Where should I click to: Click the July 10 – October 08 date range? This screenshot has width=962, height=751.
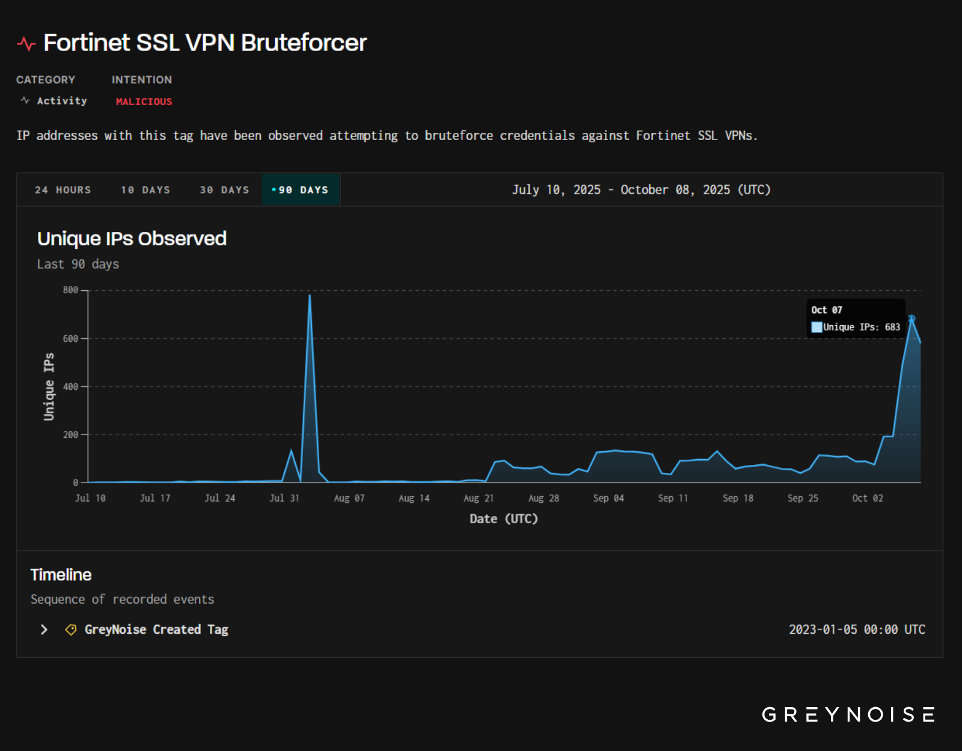641,190
